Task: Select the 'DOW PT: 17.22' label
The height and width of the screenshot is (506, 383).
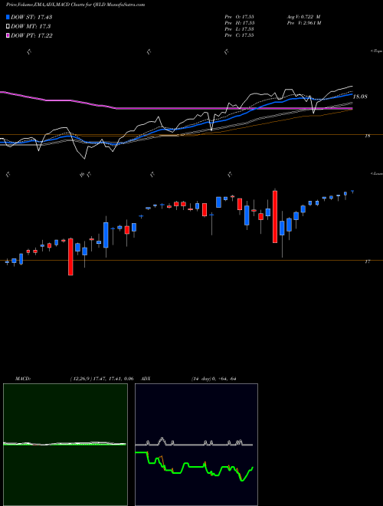Action: click(31, 36)
